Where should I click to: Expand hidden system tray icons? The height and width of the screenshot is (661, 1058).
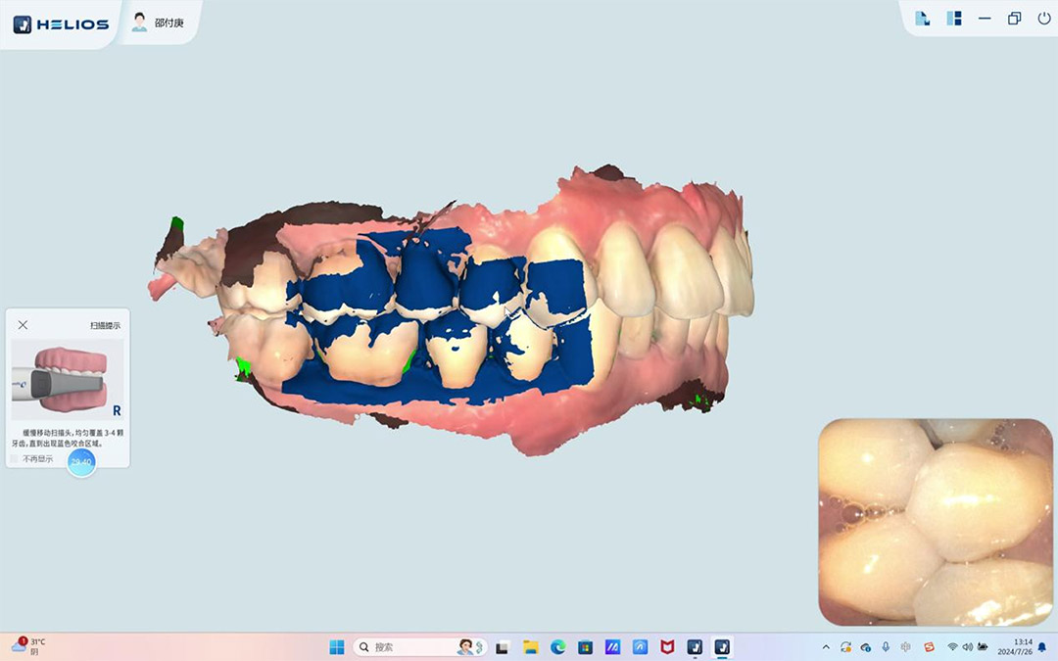coord(826,647)
